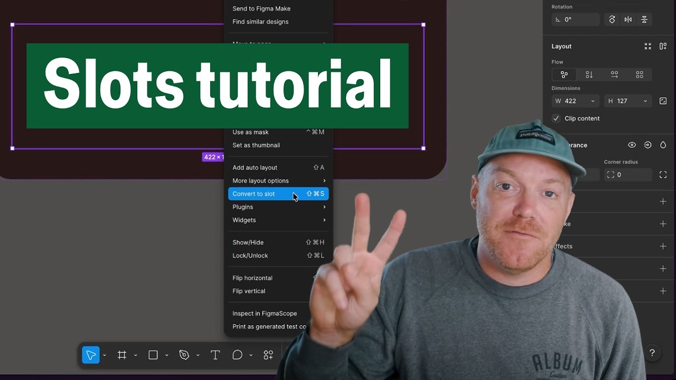Choose Send to Figma Make
676x380 pixels.
278,8
